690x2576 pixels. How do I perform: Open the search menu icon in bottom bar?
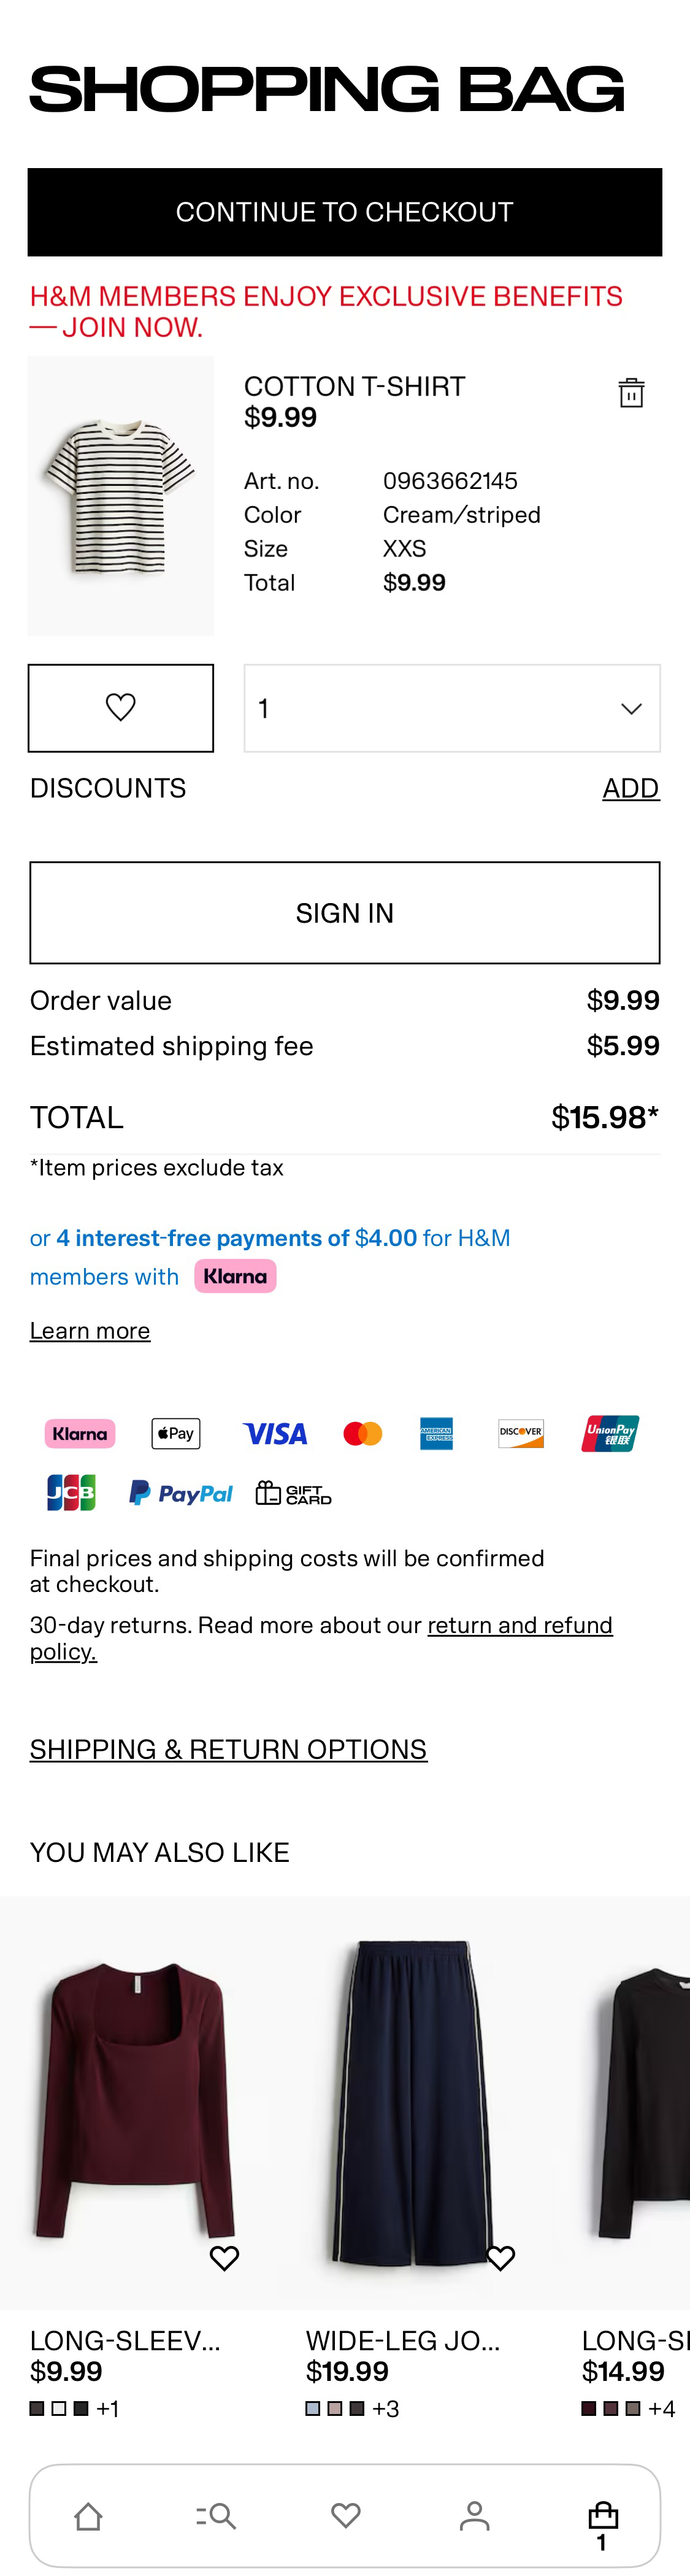(x=216, y=2516)
